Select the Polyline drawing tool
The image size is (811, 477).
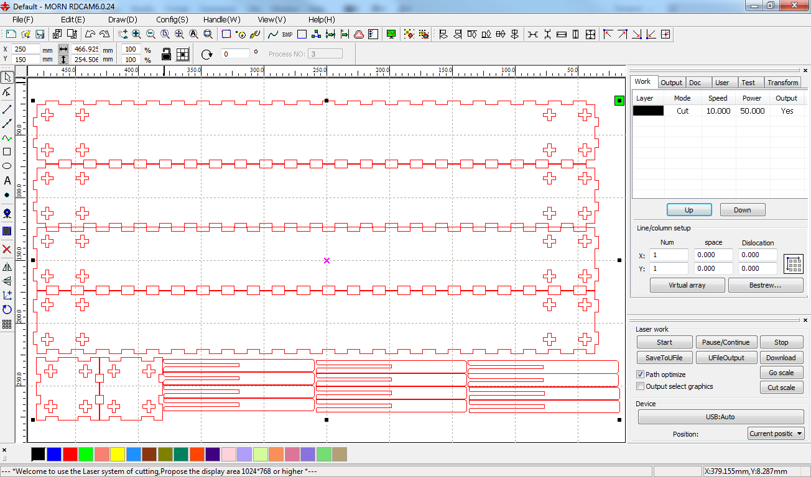click(7, 124)
